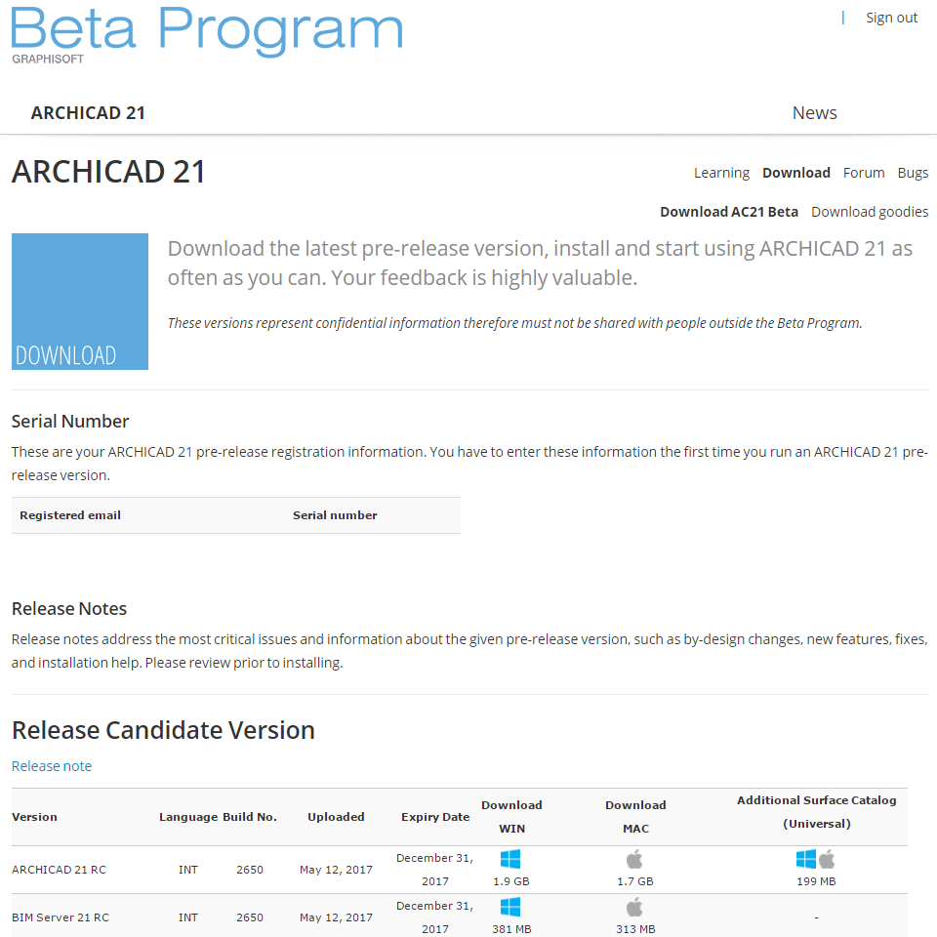Switch to the Learning tab
Viewport: 937px width, 937px height.
click(x=721, y=173)
